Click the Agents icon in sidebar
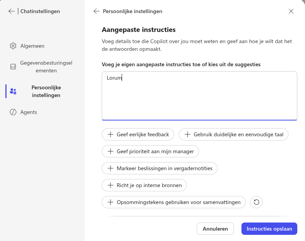This screenshot has width=305, height=241. tap(13, 112)
